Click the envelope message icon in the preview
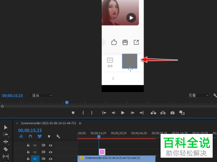 pos(110,60)
